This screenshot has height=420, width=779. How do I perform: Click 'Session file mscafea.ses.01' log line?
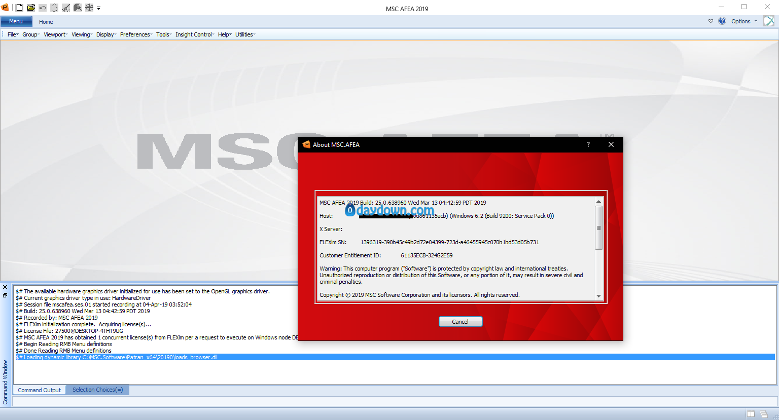click(104, 304)
